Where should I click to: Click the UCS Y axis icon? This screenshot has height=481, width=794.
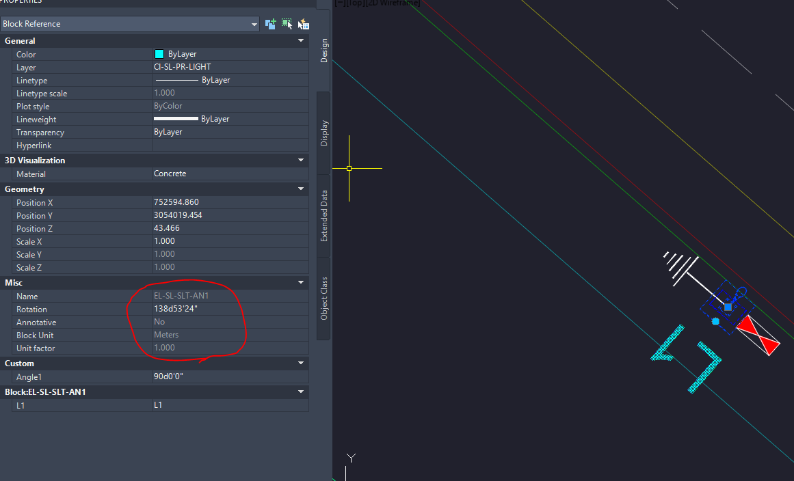pos(351,456)
